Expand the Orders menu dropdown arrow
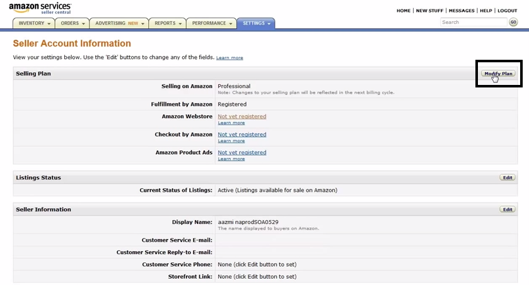This screenshot has width=529, height=285. coord(83,23)
